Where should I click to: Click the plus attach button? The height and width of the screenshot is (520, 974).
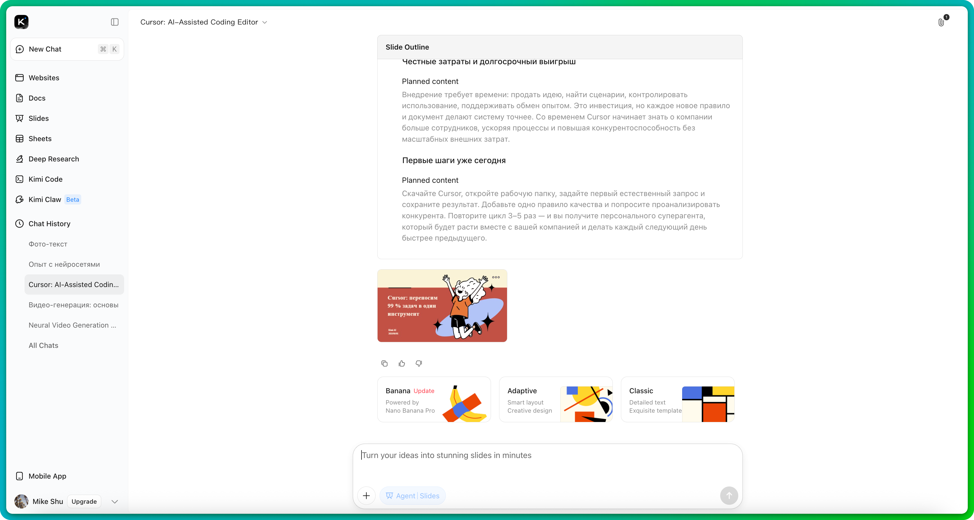coord(366,495)
